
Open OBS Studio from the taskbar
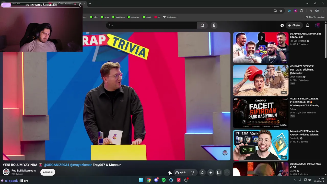coord(186,180)
